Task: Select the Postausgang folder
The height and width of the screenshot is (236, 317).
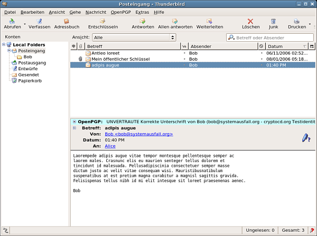Action: point(32,63)
